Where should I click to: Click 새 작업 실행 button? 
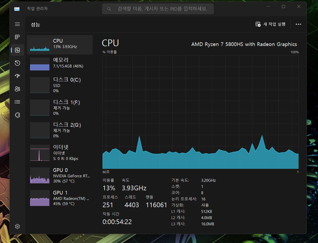point(270,24)
